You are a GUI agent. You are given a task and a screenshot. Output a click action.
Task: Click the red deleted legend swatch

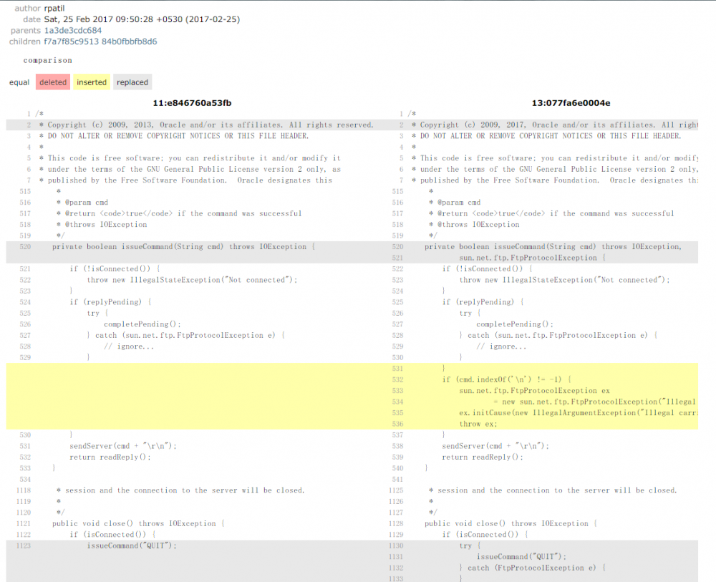[x=52, y=82]
